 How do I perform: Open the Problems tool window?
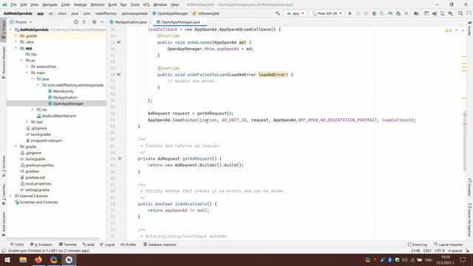click(x=41, y=245)
